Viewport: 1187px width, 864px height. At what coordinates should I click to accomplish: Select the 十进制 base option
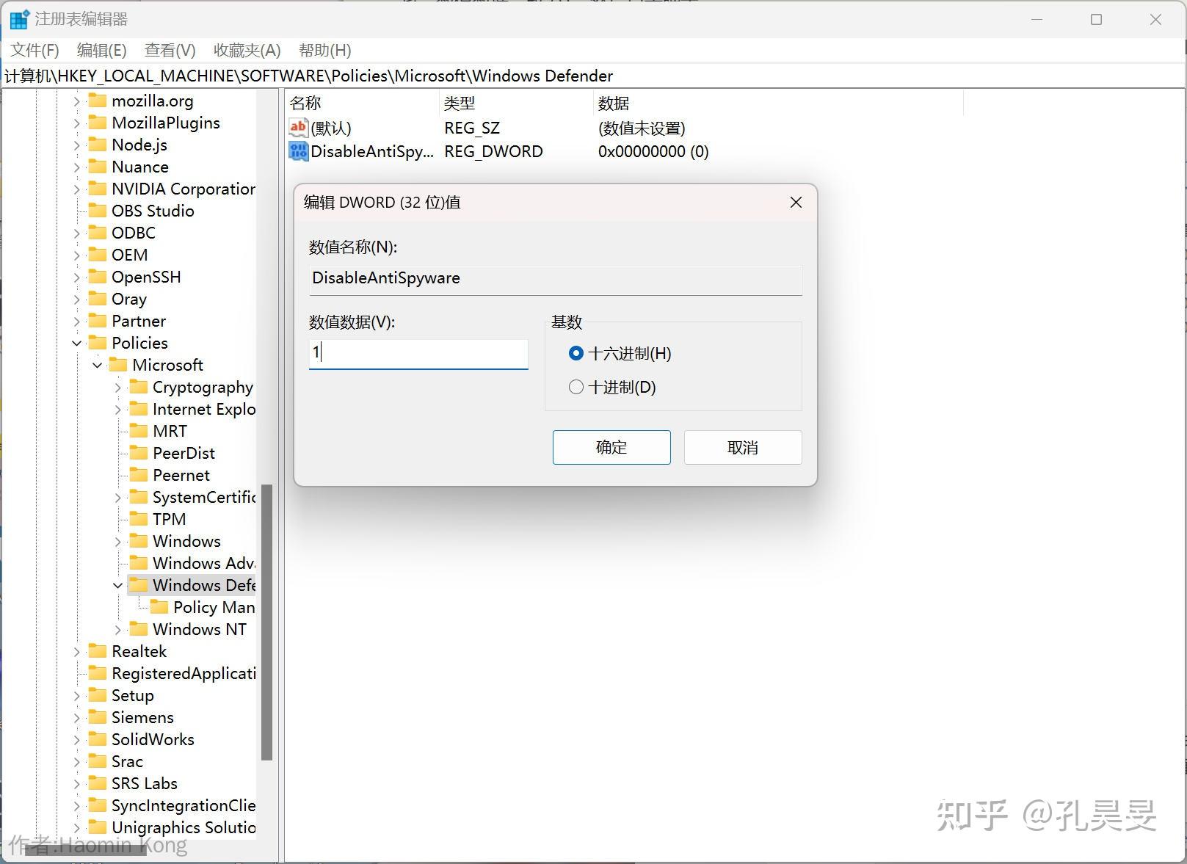pos(576,387)
